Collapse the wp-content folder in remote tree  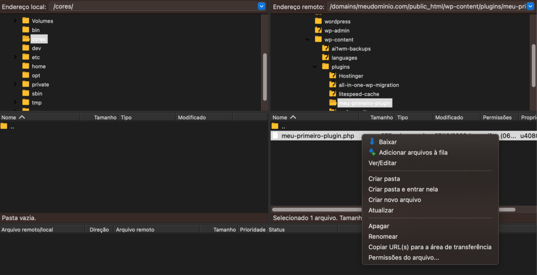(307, 39)
